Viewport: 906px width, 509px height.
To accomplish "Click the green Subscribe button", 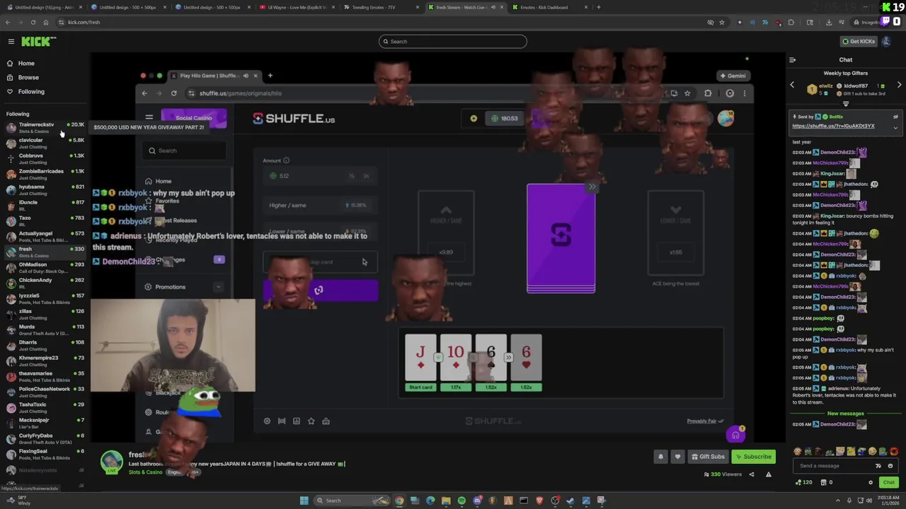I will tap(753, 457).
